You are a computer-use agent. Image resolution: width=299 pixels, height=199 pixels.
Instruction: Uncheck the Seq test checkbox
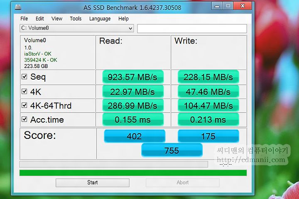pyautogui.click(x=25, y=77)
